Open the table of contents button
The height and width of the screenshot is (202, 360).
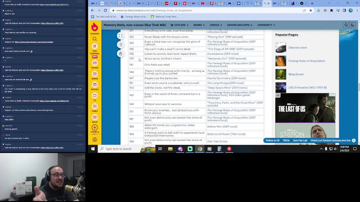point(120,45)
